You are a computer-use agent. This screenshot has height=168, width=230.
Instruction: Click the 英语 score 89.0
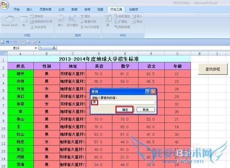[x=99, y=81]
